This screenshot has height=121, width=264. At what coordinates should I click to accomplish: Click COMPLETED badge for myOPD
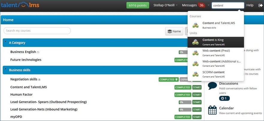(183, 117)
